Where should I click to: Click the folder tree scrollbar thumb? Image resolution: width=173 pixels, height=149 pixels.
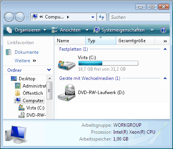click(x=50, y=91)
